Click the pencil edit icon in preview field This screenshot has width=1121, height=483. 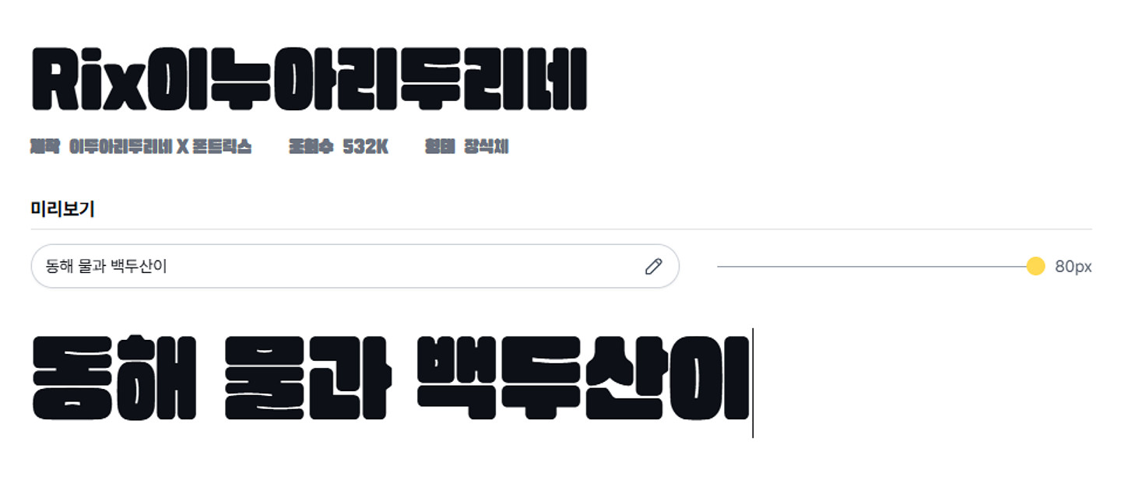pos(653,267)
